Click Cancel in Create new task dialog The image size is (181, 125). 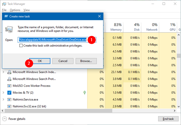(63, 61)
